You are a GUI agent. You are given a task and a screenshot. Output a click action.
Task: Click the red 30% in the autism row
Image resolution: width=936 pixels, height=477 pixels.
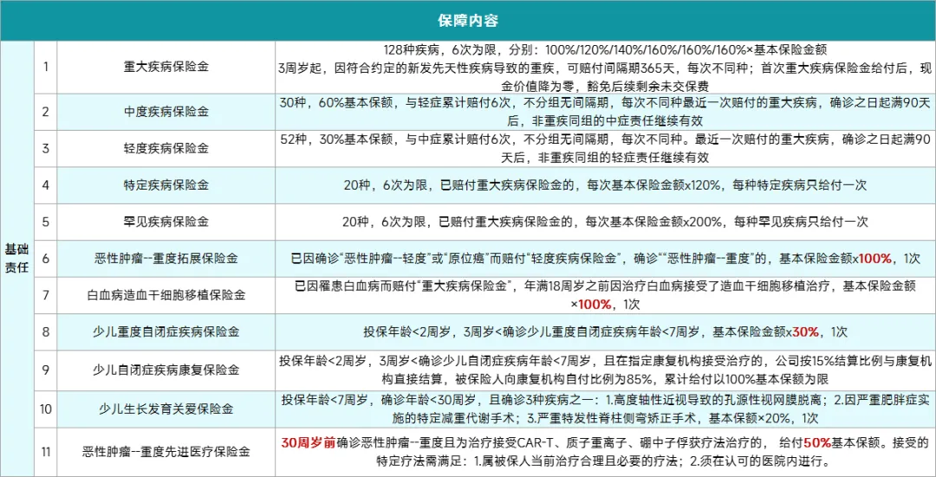(805, 332)
